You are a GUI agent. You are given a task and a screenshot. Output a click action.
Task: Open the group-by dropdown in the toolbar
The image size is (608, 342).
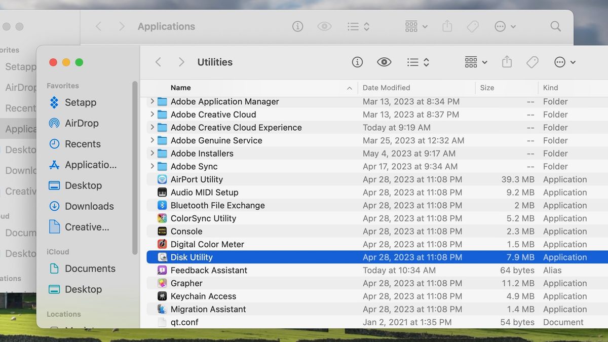coord(474,62)
